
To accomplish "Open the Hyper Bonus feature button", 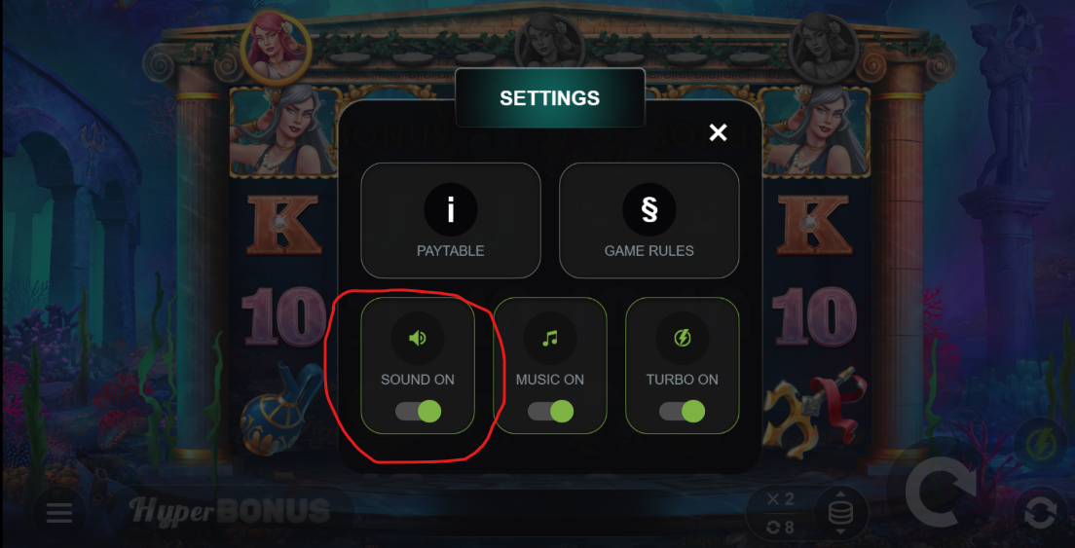I will pyautogui.click(x=230, y=510).
